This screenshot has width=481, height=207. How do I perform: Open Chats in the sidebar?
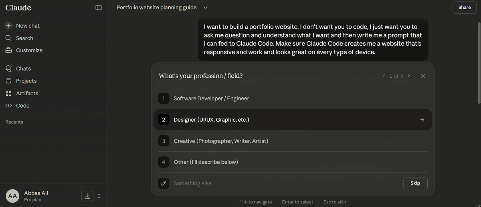(23, 68)
